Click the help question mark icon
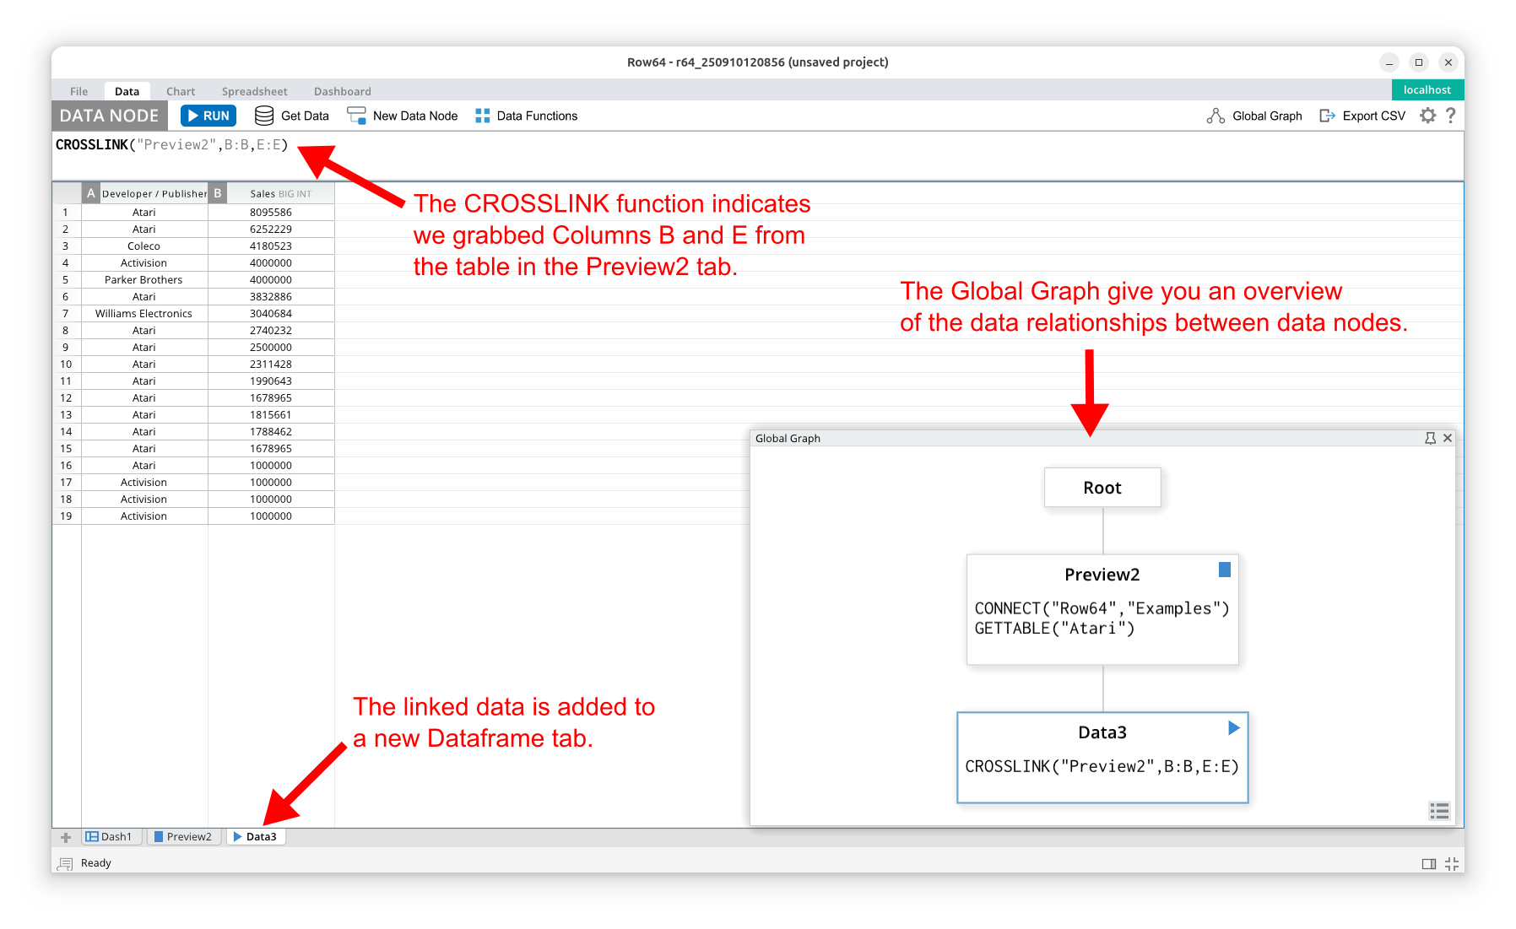 tap(1450, 116)
